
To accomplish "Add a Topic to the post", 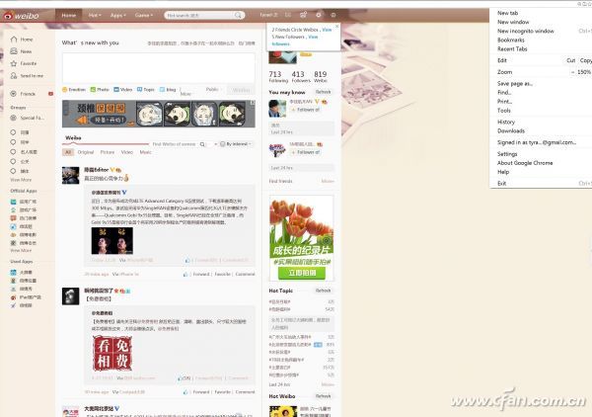I will tap(146, 90).
